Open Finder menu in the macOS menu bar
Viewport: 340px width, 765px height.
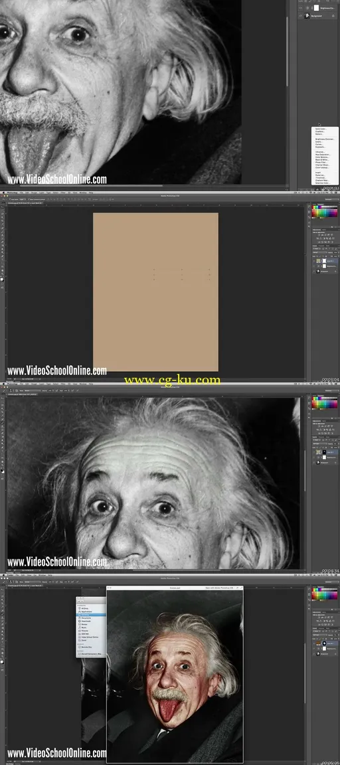10,574
